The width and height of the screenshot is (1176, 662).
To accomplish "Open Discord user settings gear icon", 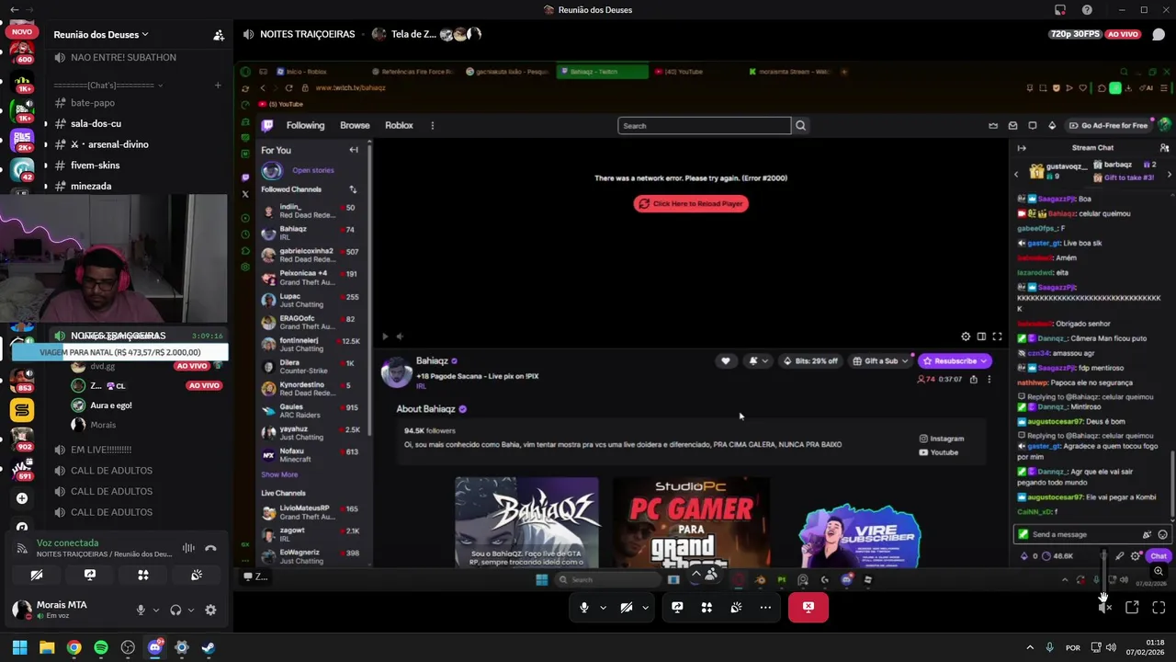I will [210, 610].
